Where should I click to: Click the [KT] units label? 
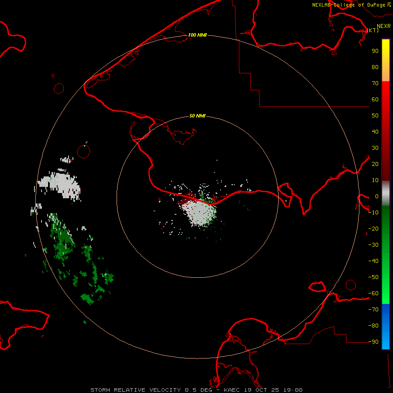pos(373,30)
